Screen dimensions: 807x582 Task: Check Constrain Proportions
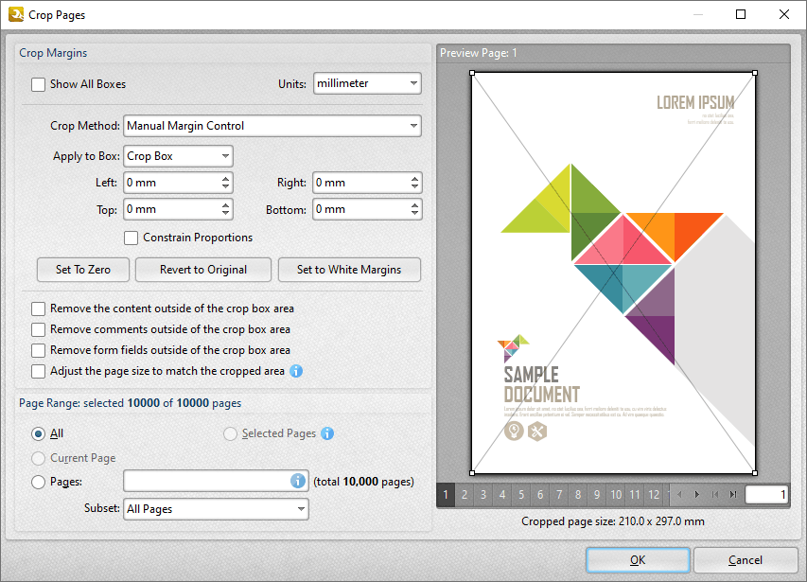[x=131, y=238]
